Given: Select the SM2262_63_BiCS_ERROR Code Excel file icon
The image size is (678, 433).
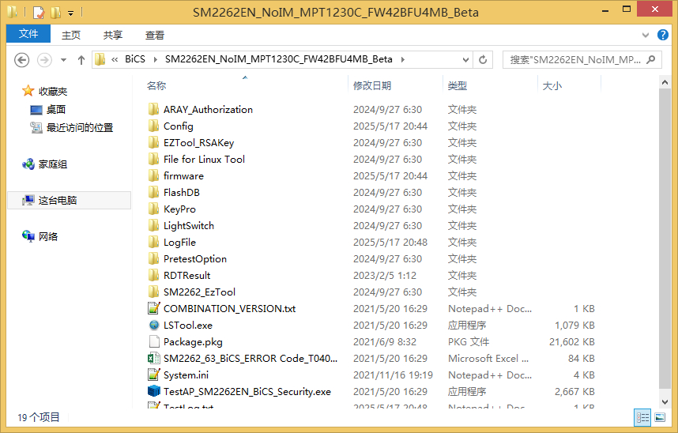Looking at the screenshot, I should [x=154, y=359].
